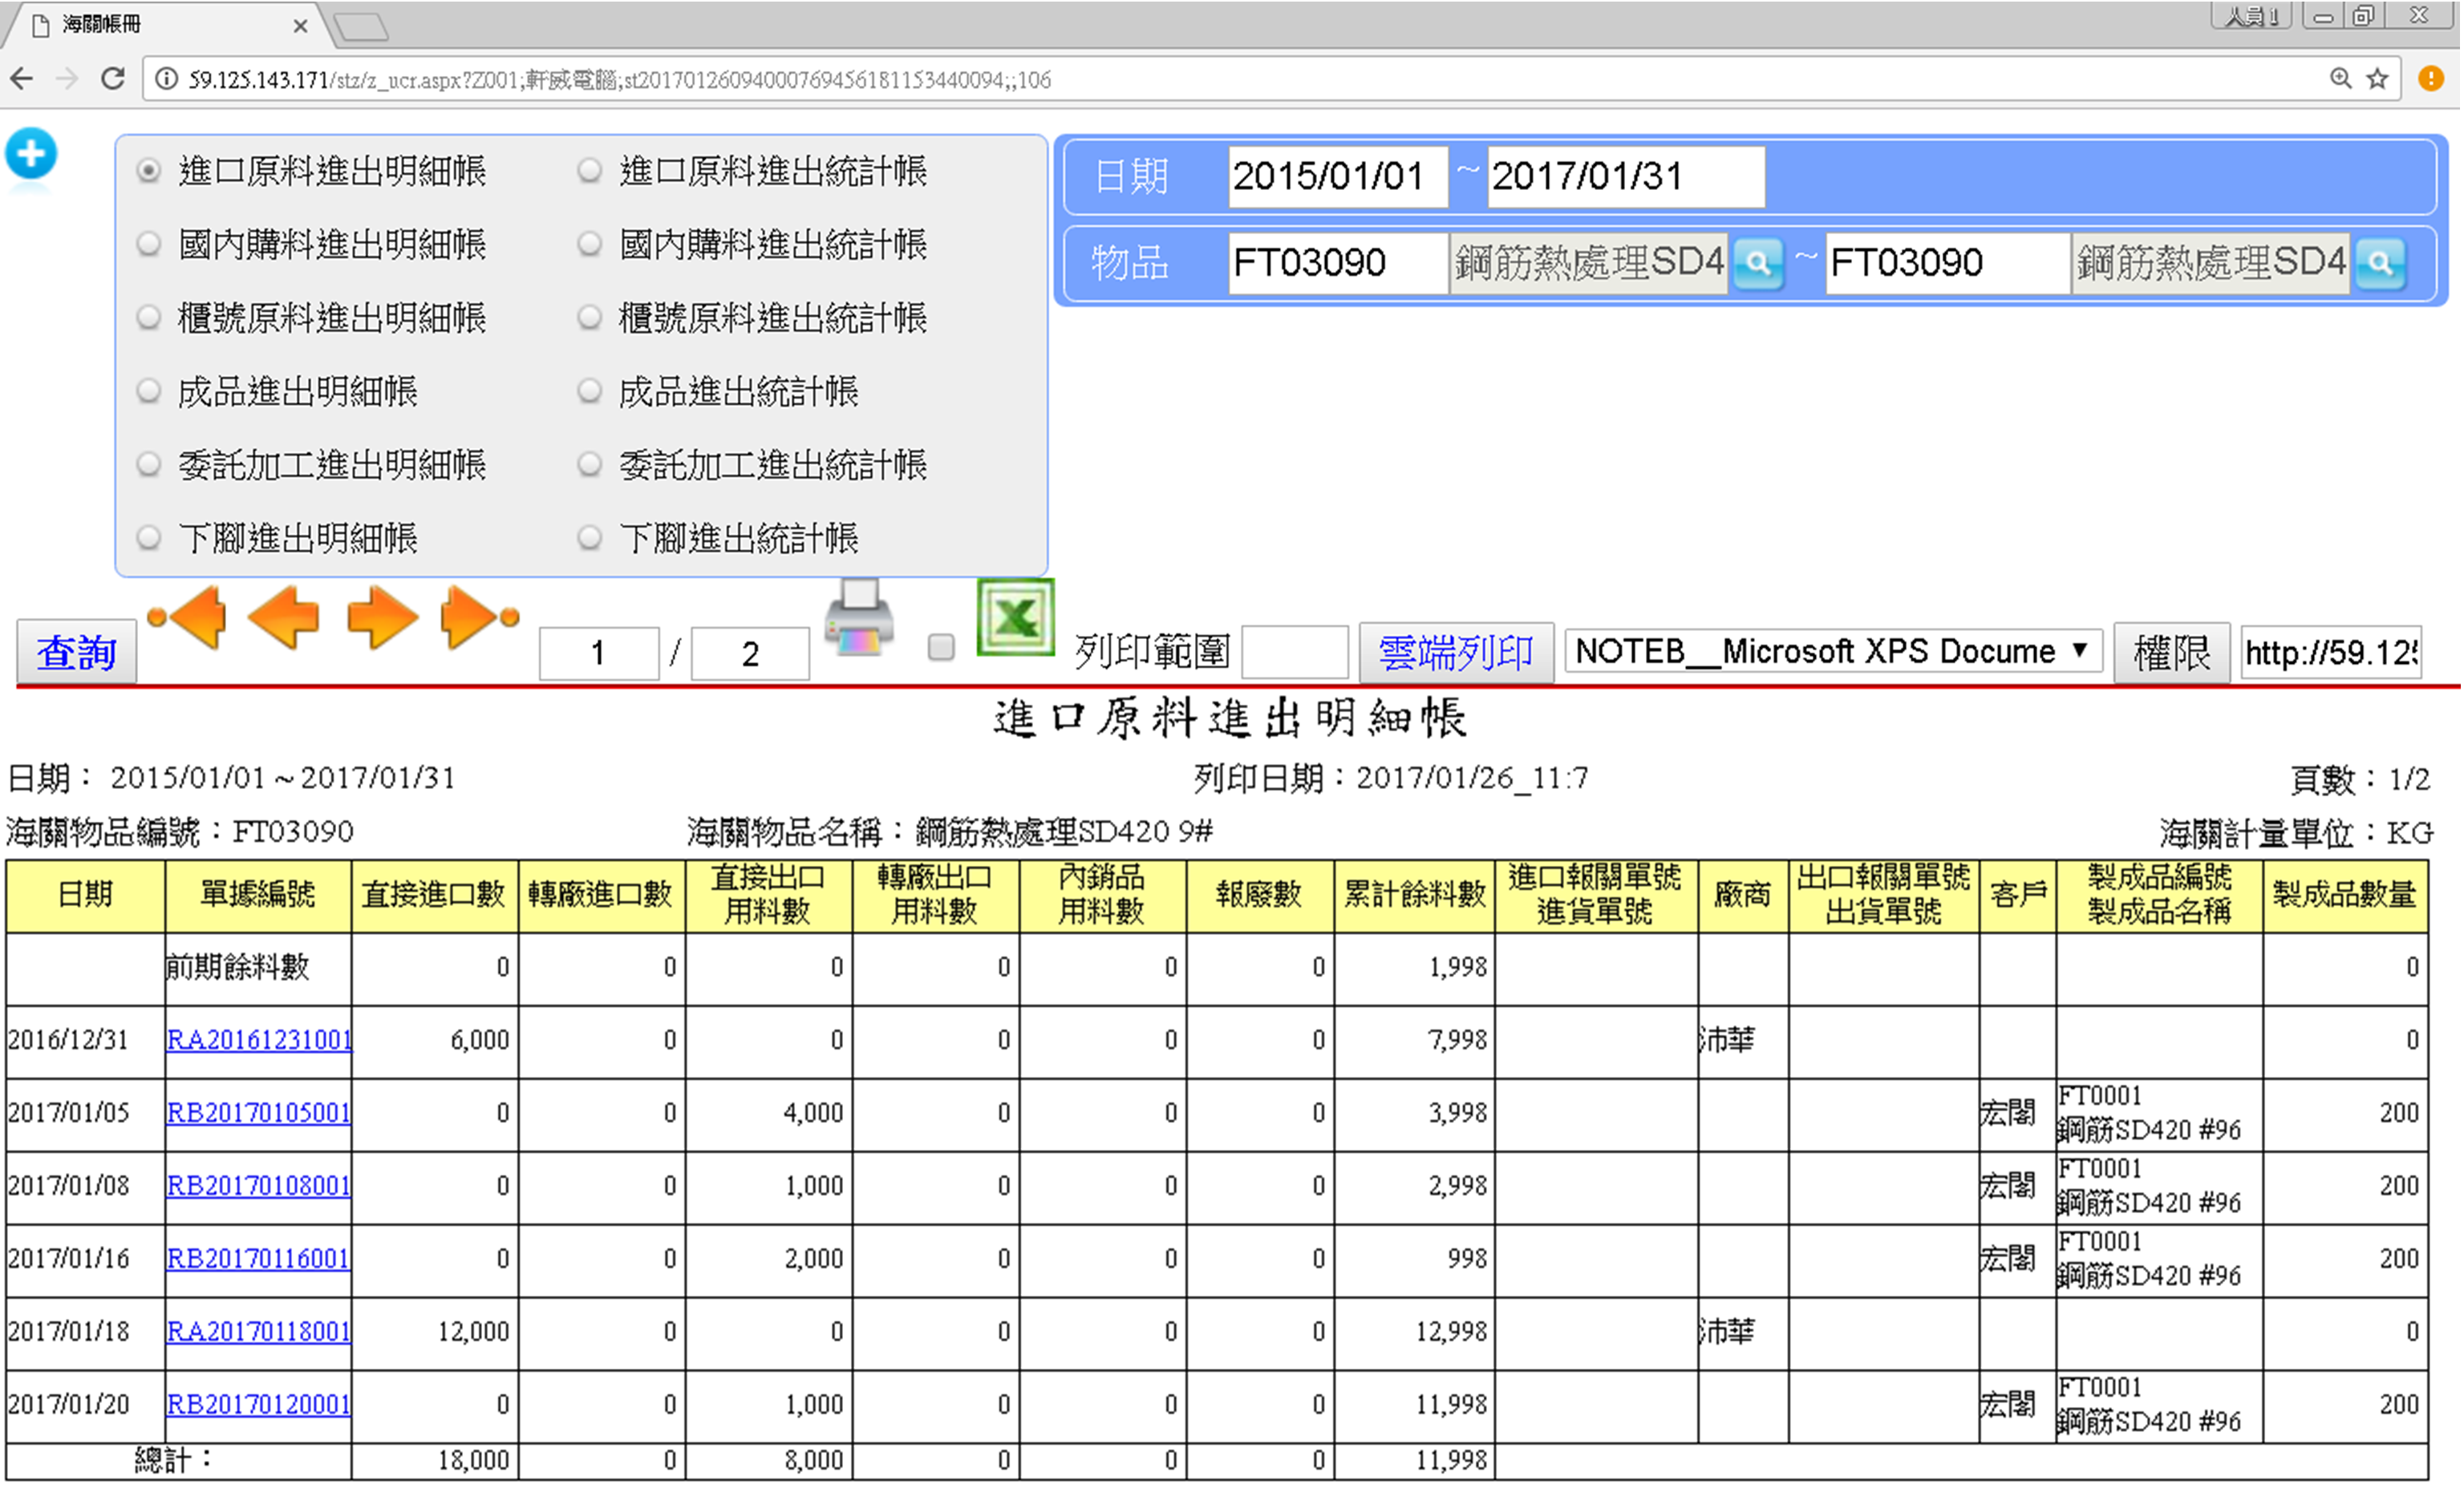Viewport: 2464px width, 1501px height.
Task: Select 下腳進出統計帳 radio button
Action: point(590,539)
